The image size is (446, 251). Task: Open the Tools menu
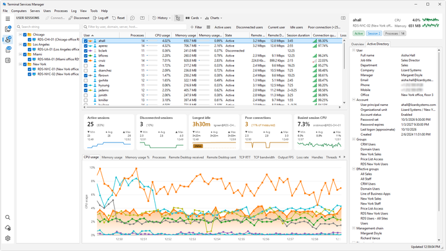(94, 11)
